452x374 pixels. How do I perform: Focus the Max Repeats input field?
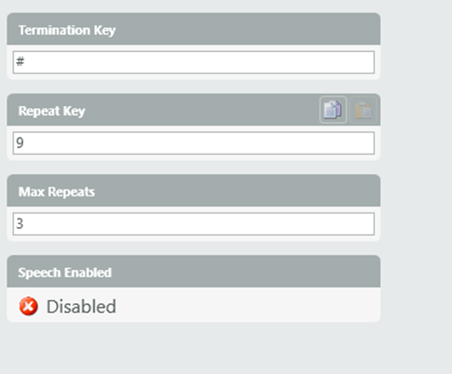194,224
